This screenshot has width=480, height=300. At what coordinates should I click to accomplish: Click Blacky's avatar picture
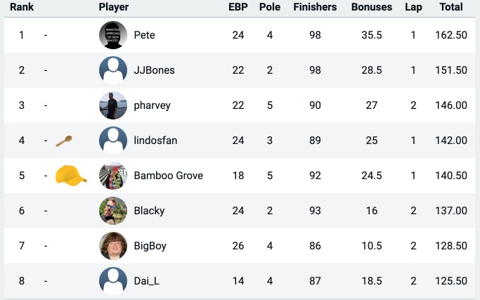pos(113,211)
